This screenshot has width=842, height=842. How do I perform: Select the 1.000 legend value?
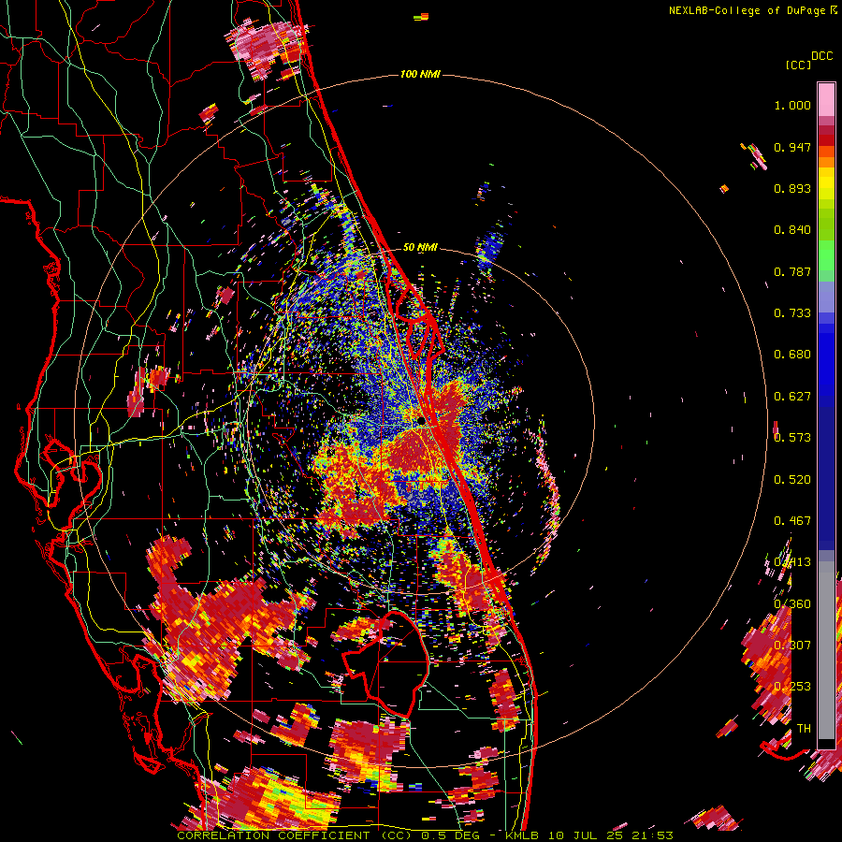[x=792, y=105]
